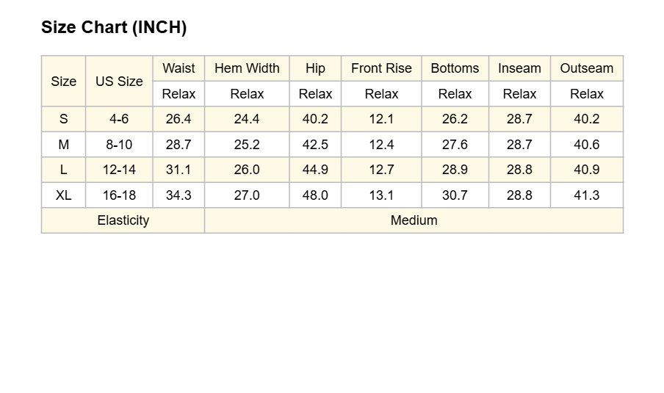Click the S size row label
The width and height of the screenshot is (664, 393).
pos(63,119)
